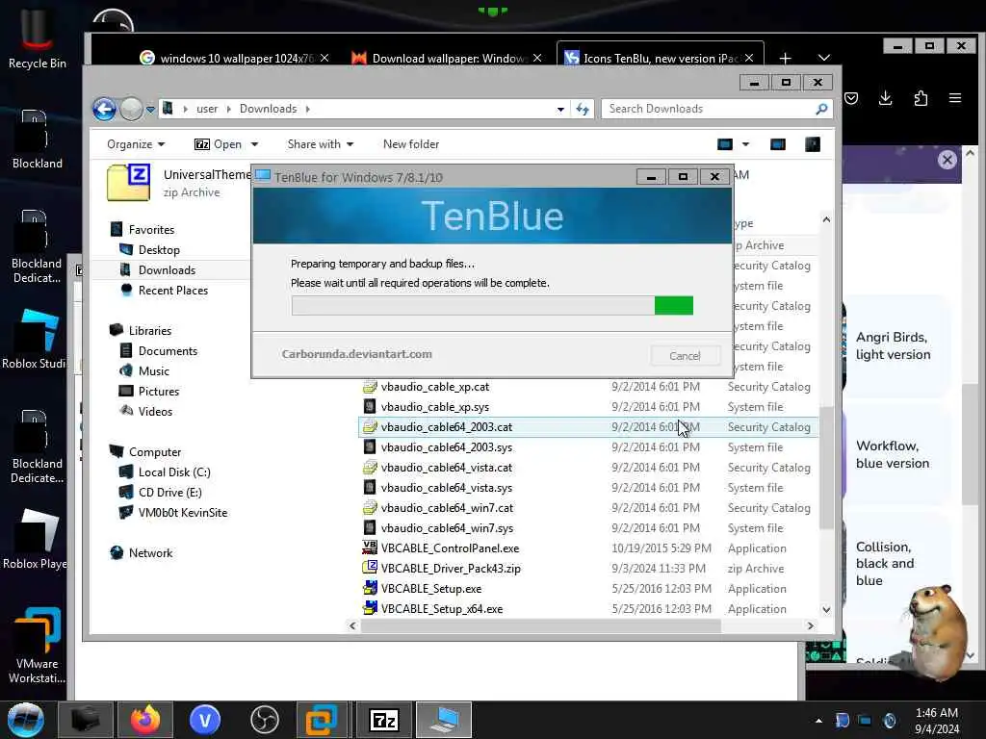986x739 pixels.
Task: Click the browser downloads icon
Action: point(886,98)
